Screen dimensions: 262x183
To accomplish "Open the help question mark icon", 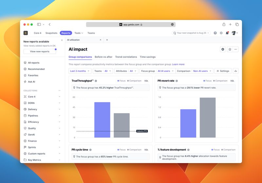I will [x=215, y=33].
